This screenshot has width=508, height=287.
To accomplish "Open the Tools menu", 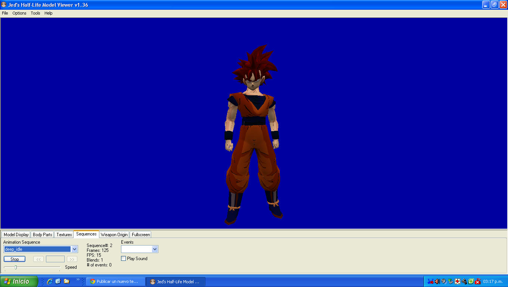I will click(35, 13).
